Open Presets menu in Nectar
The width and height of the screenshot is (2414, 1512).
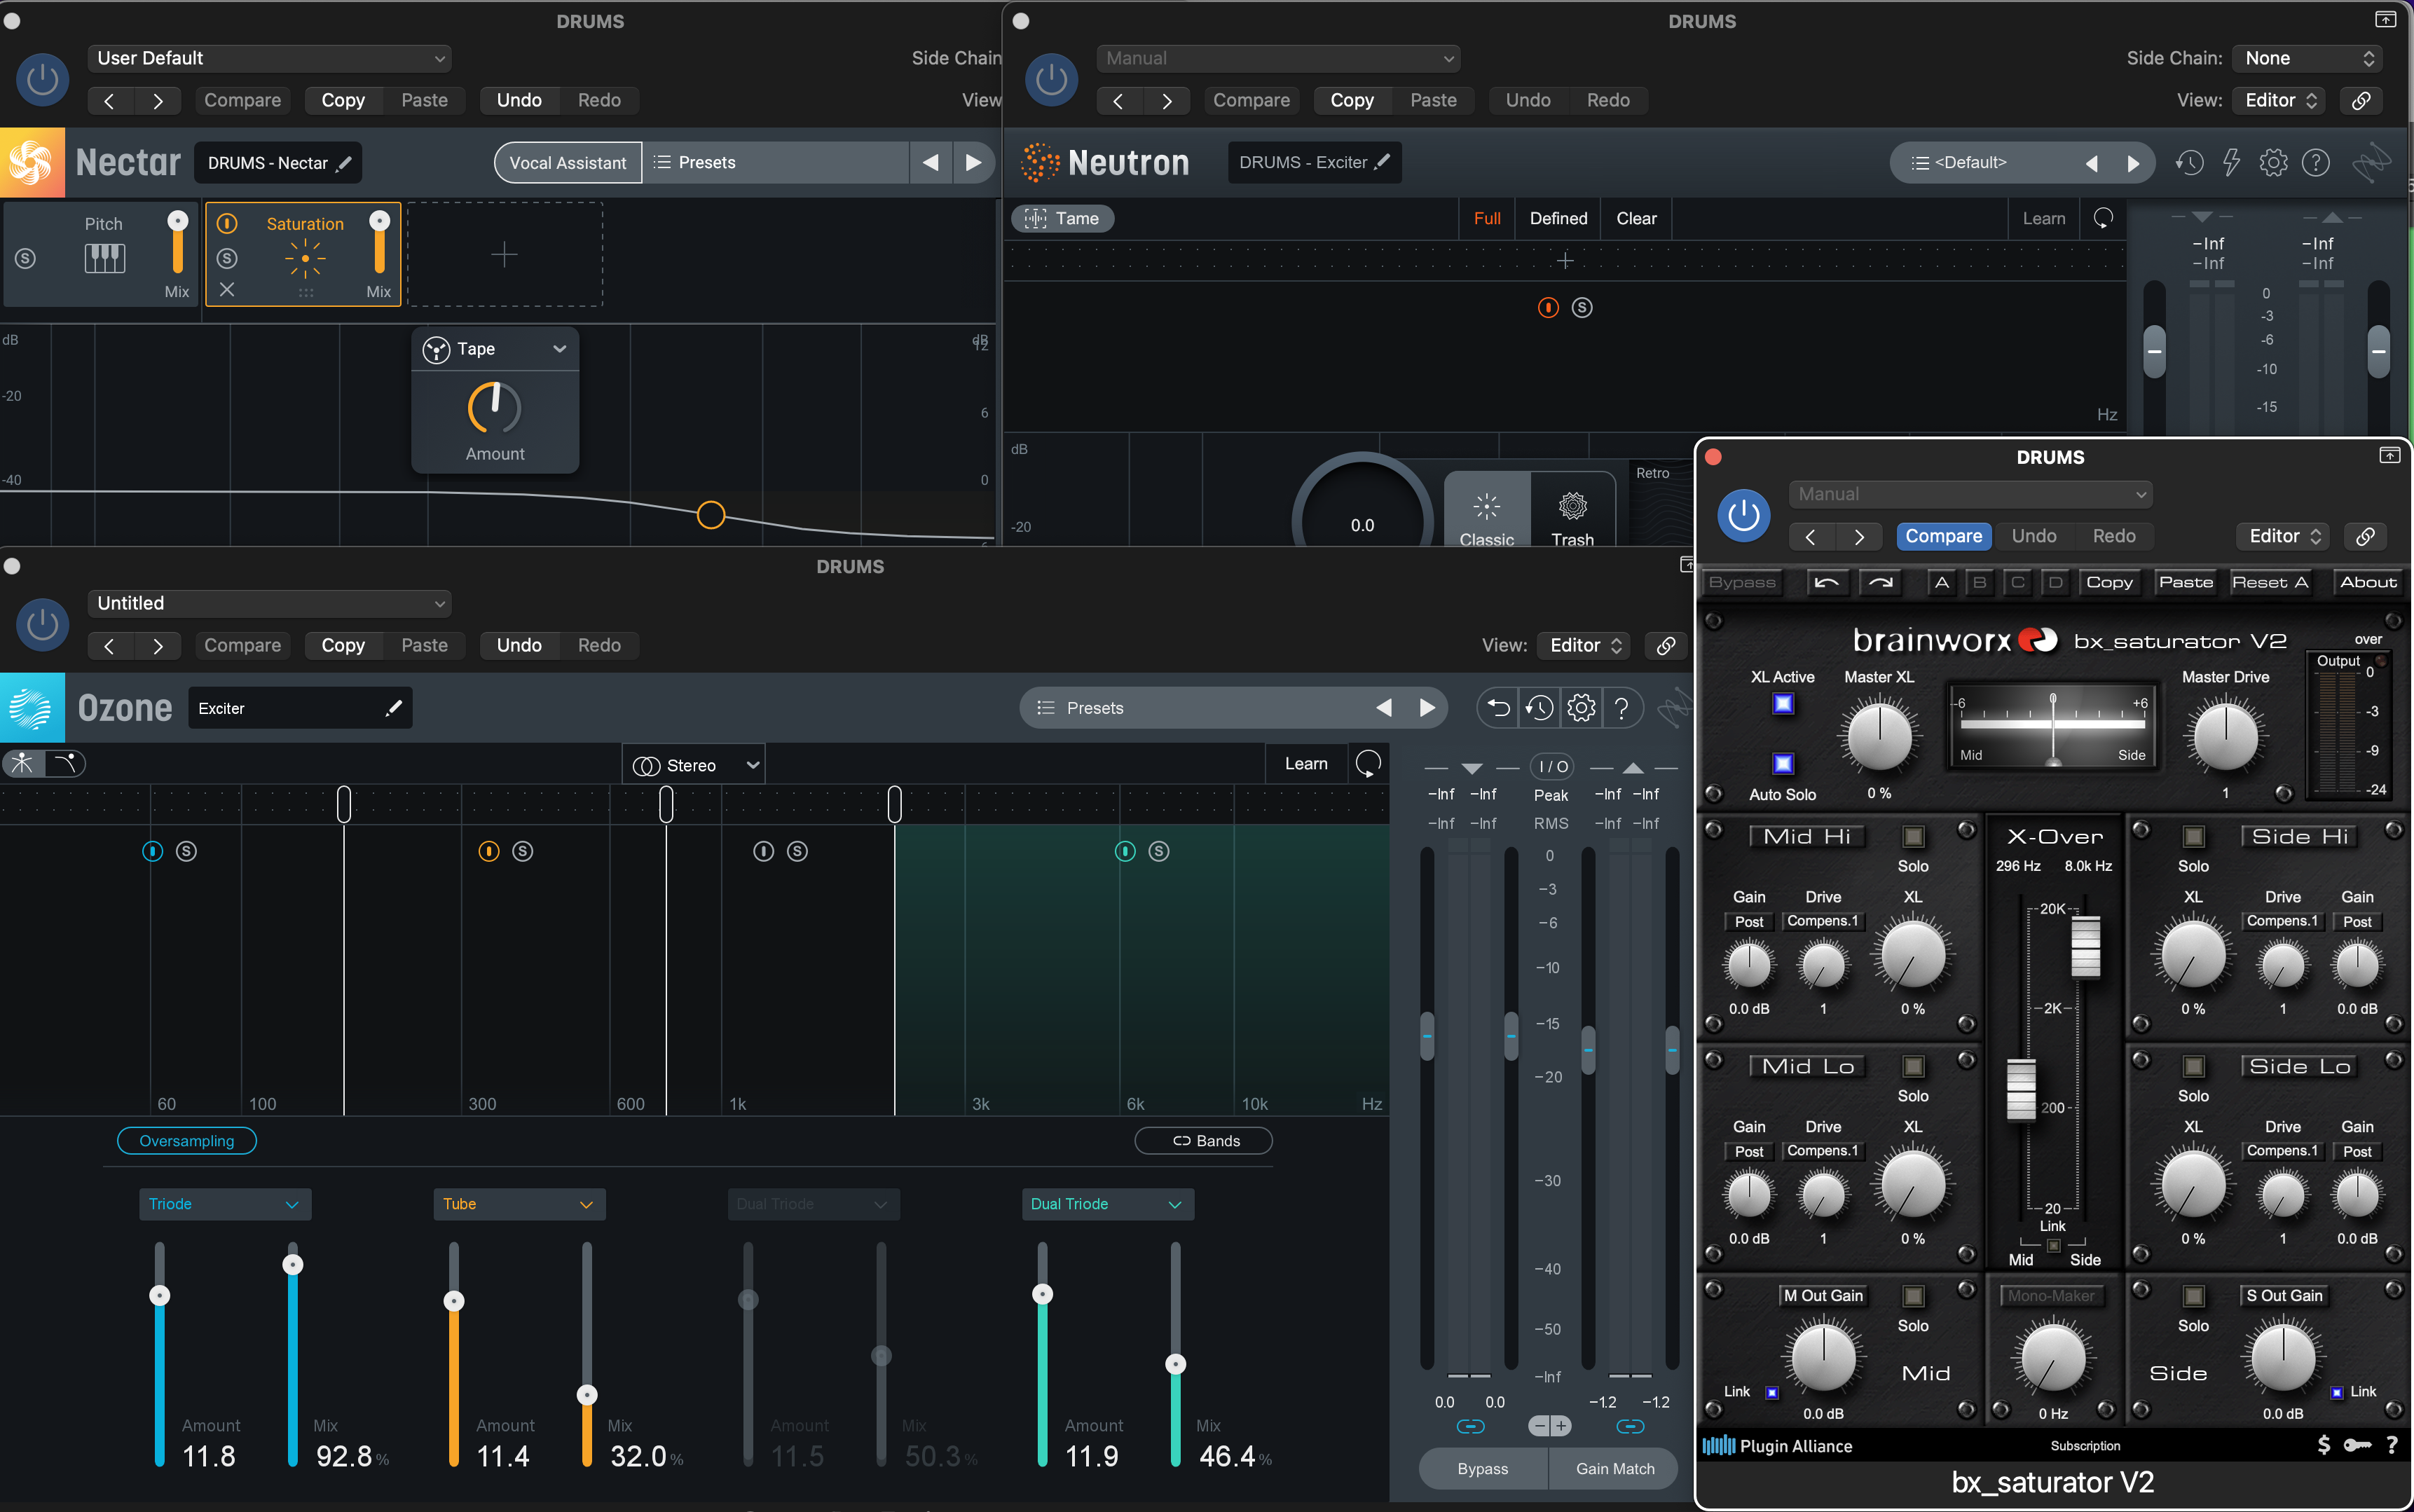click(776, 162)
